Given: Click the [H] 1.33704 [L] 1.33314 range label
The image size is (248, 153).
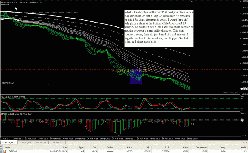Looking at the screenshot, I should click(x=129, y=71).
